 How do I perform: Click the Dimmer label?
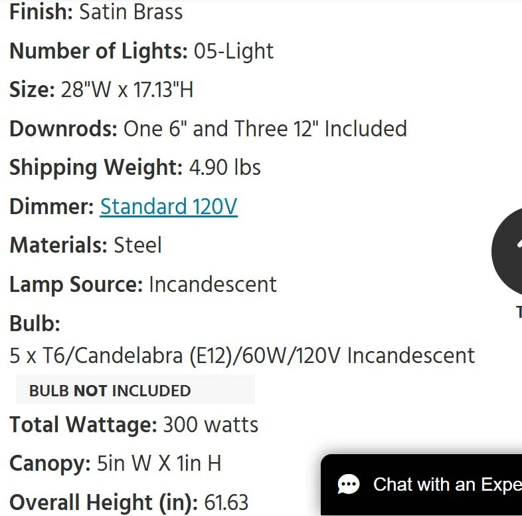pos(52,207)
